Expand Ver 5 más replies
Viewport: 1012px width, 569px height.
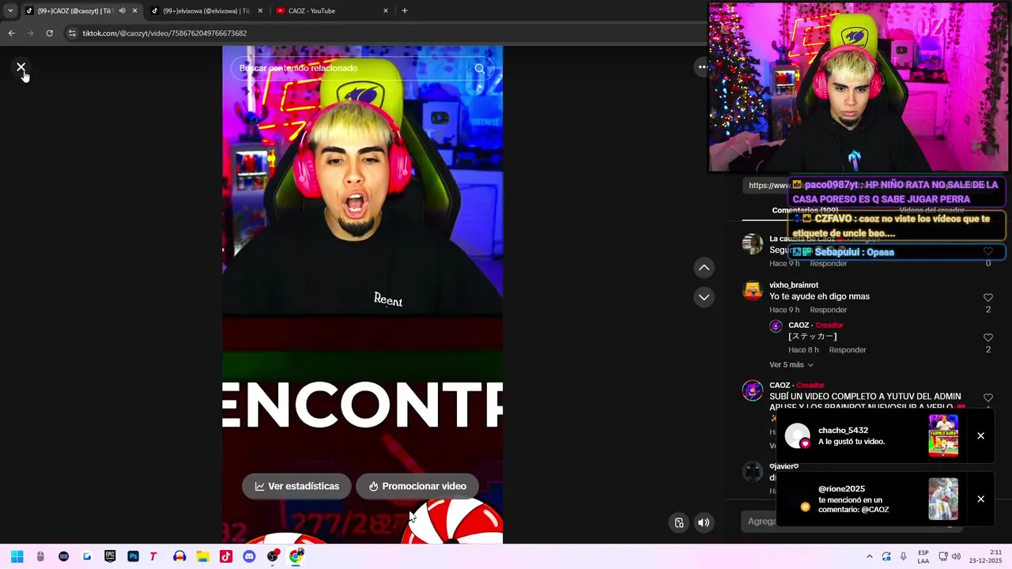point(791,364)
